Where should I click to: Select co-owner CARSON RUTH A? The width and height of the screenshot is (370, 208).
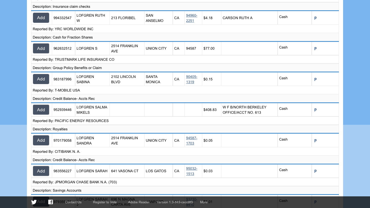pyautogui.click(x=237, y=18)
